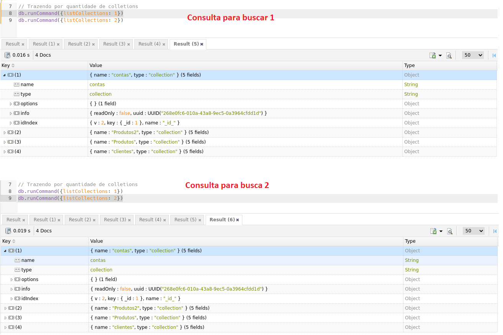Open the page size 50 dropdown beside 0.016 s
Screen dimensions: 503x335
[x=473, y=55]
